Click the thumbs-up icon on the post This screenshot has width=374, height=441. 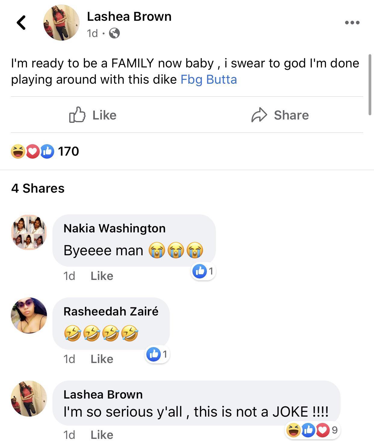(x=77, y=115)
